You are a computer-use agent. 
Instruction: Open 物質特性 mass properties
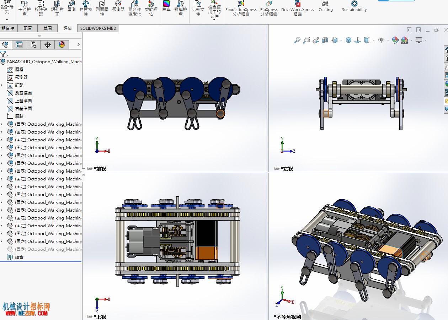[x=86, y=8]
